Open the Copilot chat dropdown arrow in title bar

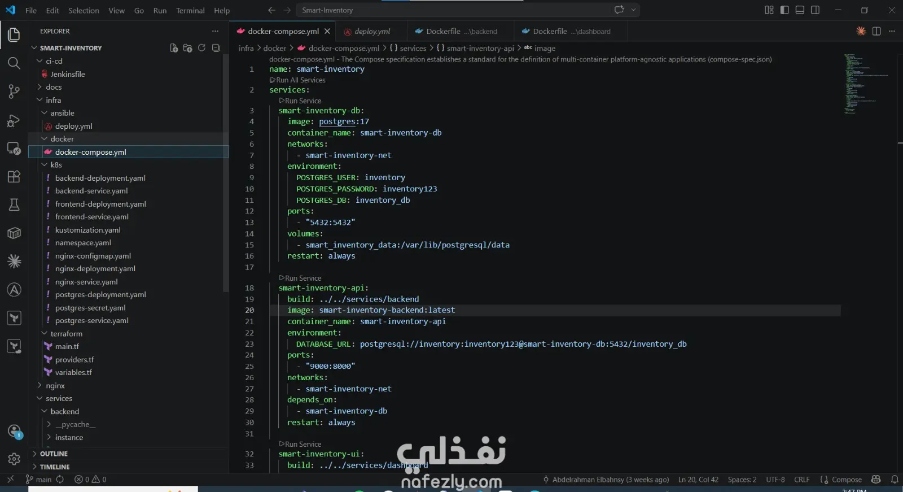point(633,10)
